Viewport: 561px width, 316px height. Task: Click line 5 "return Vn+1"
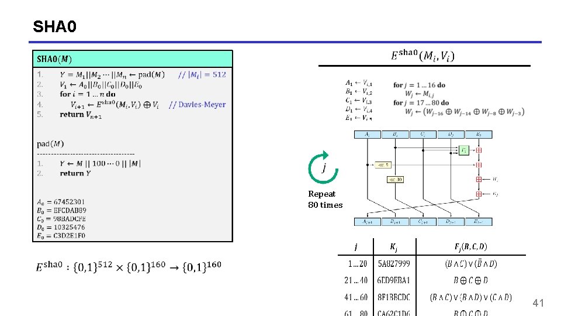point(81,115)
